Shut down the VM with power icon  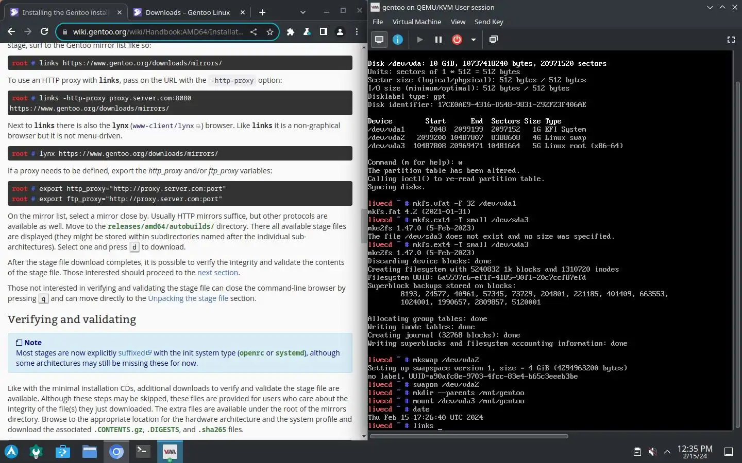point(457,40)
